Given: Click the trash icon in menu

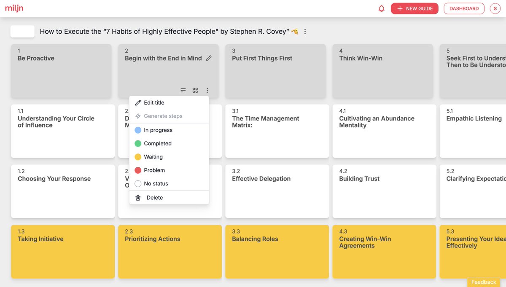Looking at the screenshot, I should (x=138, y=198).
